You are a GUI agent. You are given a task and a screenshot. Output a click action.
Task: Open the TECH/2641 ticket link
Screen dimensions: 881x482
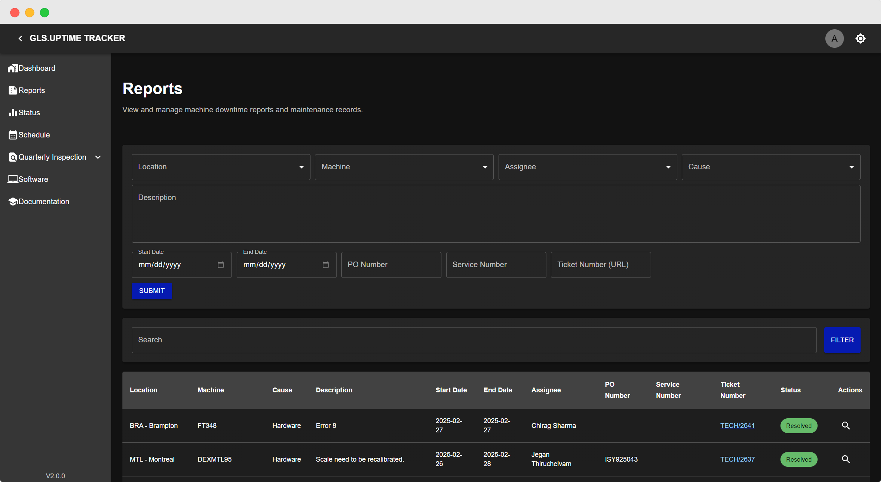[737, 426]
